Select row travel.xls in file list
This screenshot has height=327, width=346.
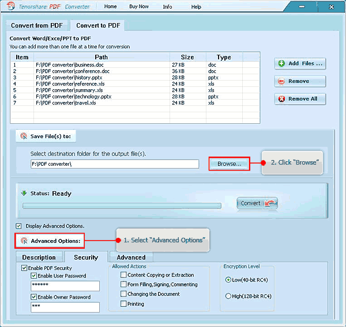tap(135, 103)
